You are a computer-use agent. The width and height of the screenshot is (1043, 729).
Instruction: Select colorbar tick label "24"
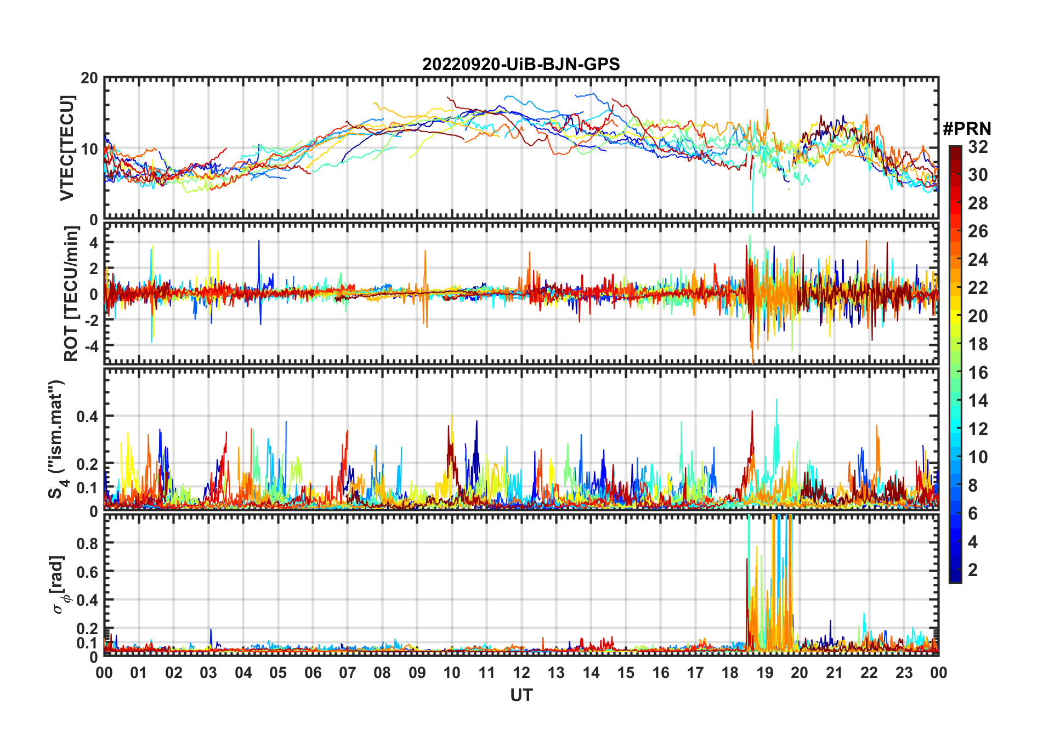click(978, 259)
